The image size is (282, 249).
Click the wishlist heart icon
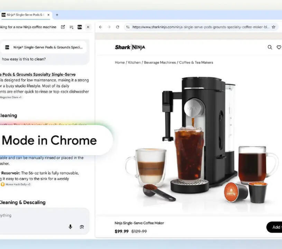click(279, 47)
